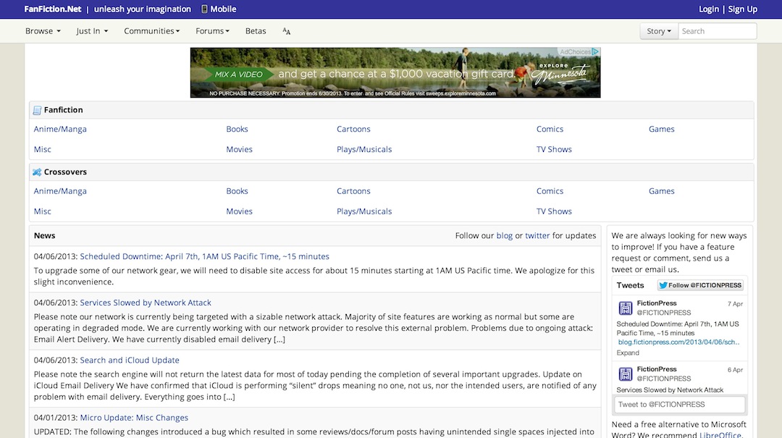Open Micro Update: Misc Changes post
Image resolution: width=782 pixels, height=438 pixels.
point(134,418)
